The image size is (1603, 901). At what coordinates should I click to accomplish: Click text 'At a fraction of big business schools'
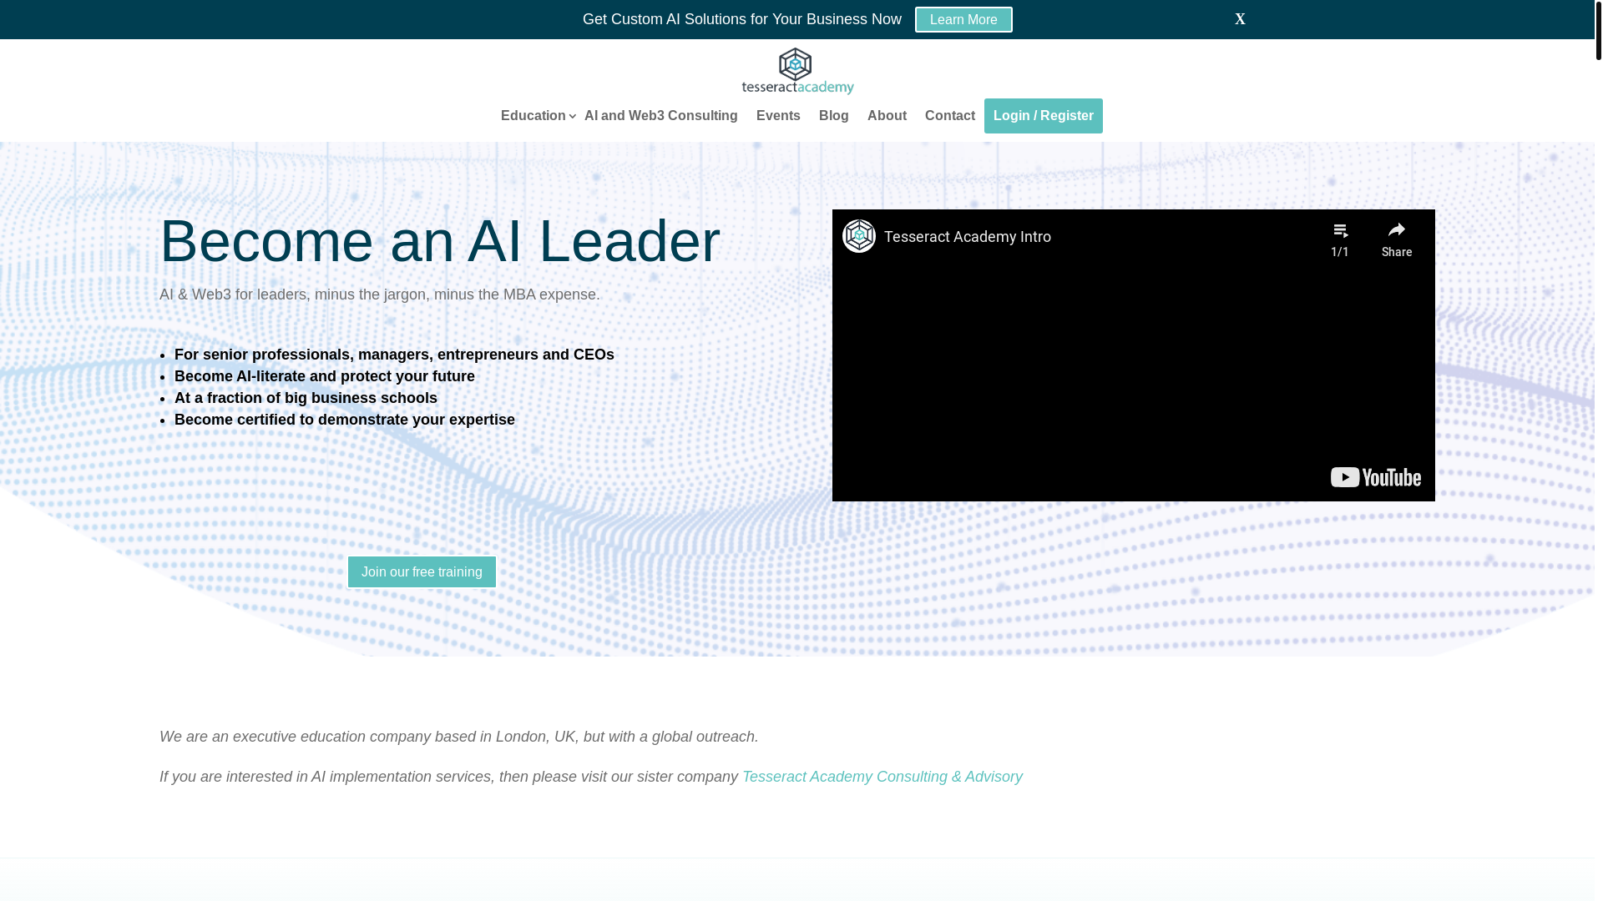[306, 398]
